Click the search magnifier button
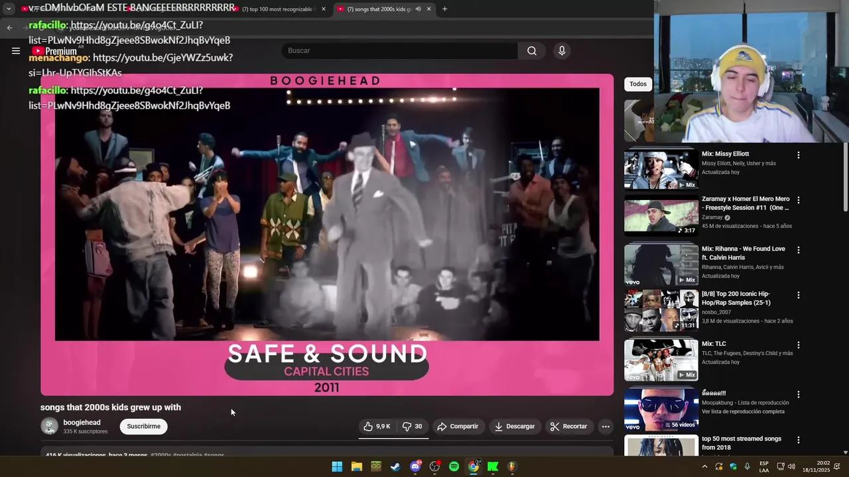The height and width of the screenshot is (477, 849). tap(532, 51)
